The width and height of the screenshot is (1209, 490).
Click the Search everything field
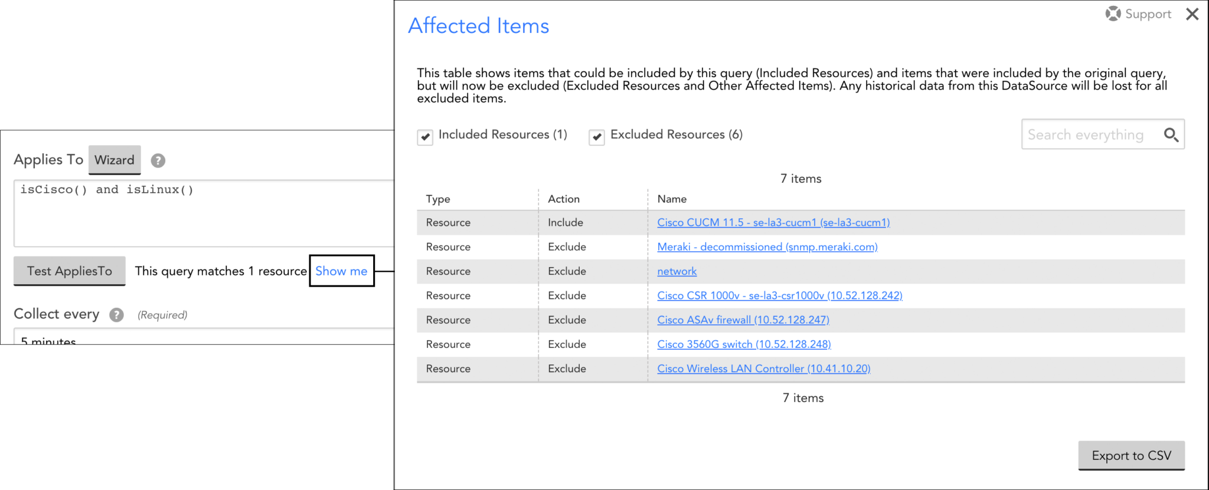(x=1091, y=135)
